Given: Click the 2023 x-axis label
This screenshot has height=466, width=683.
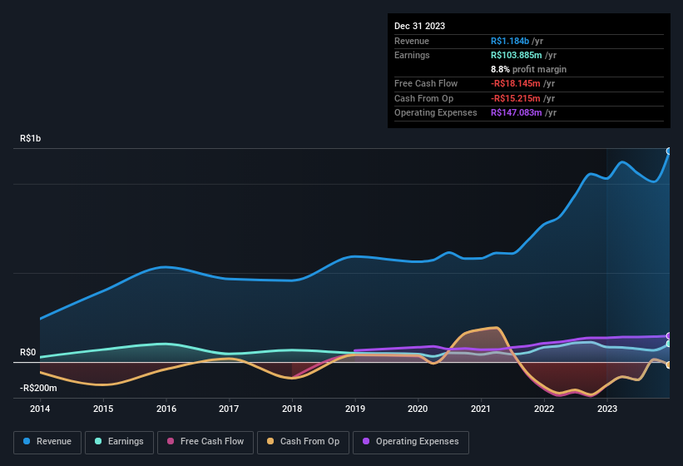Looking at the screenshot, I should (607, 409).
